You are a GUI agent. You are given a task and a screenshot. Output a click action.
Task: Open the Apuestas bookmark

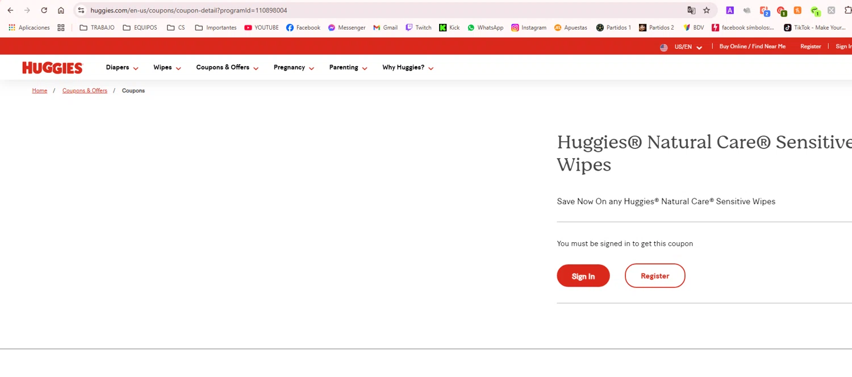pos(571,27)
